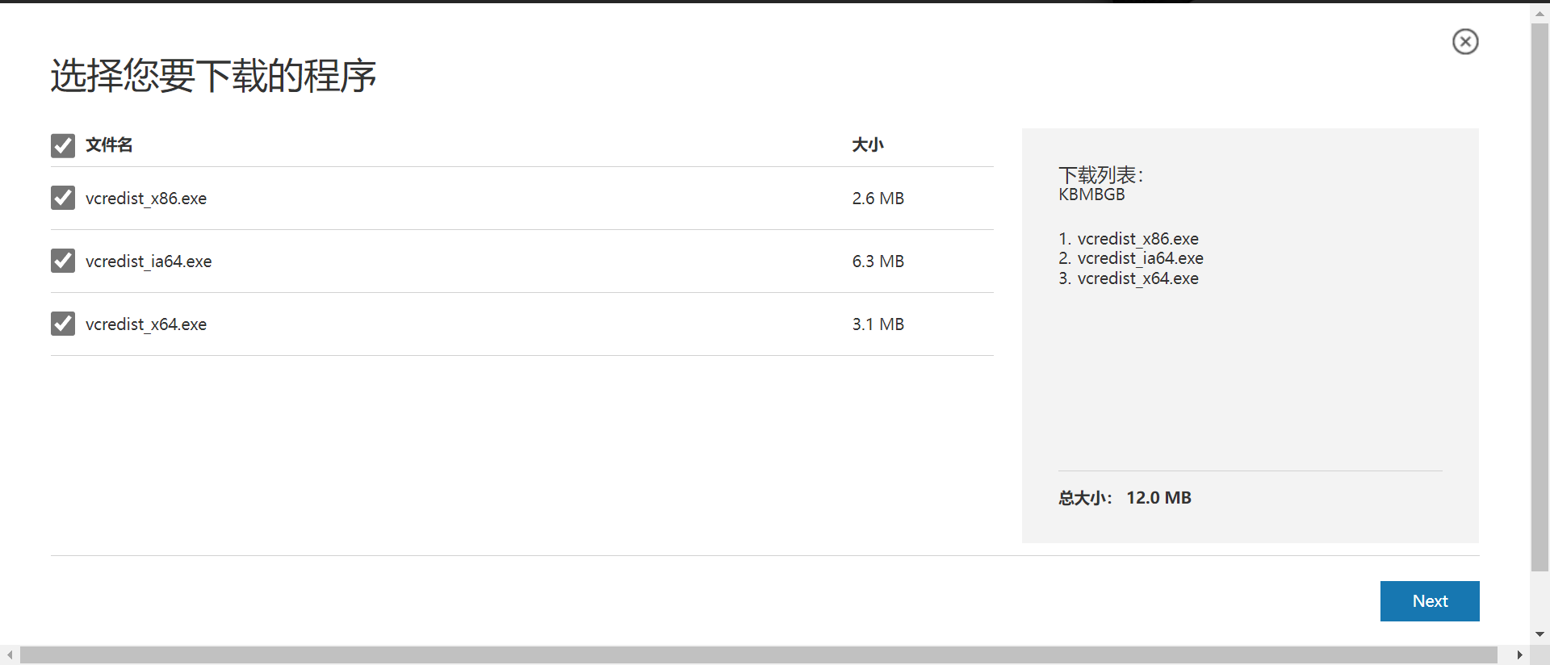
Task: Uncheck the vcredist_x86.exe checkbox
Action: (63, 198)
